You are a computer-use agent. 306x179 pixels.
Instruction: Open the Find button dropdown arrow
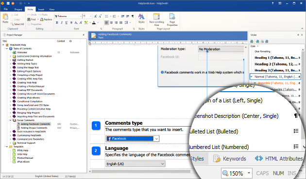(x=38, y=19)
